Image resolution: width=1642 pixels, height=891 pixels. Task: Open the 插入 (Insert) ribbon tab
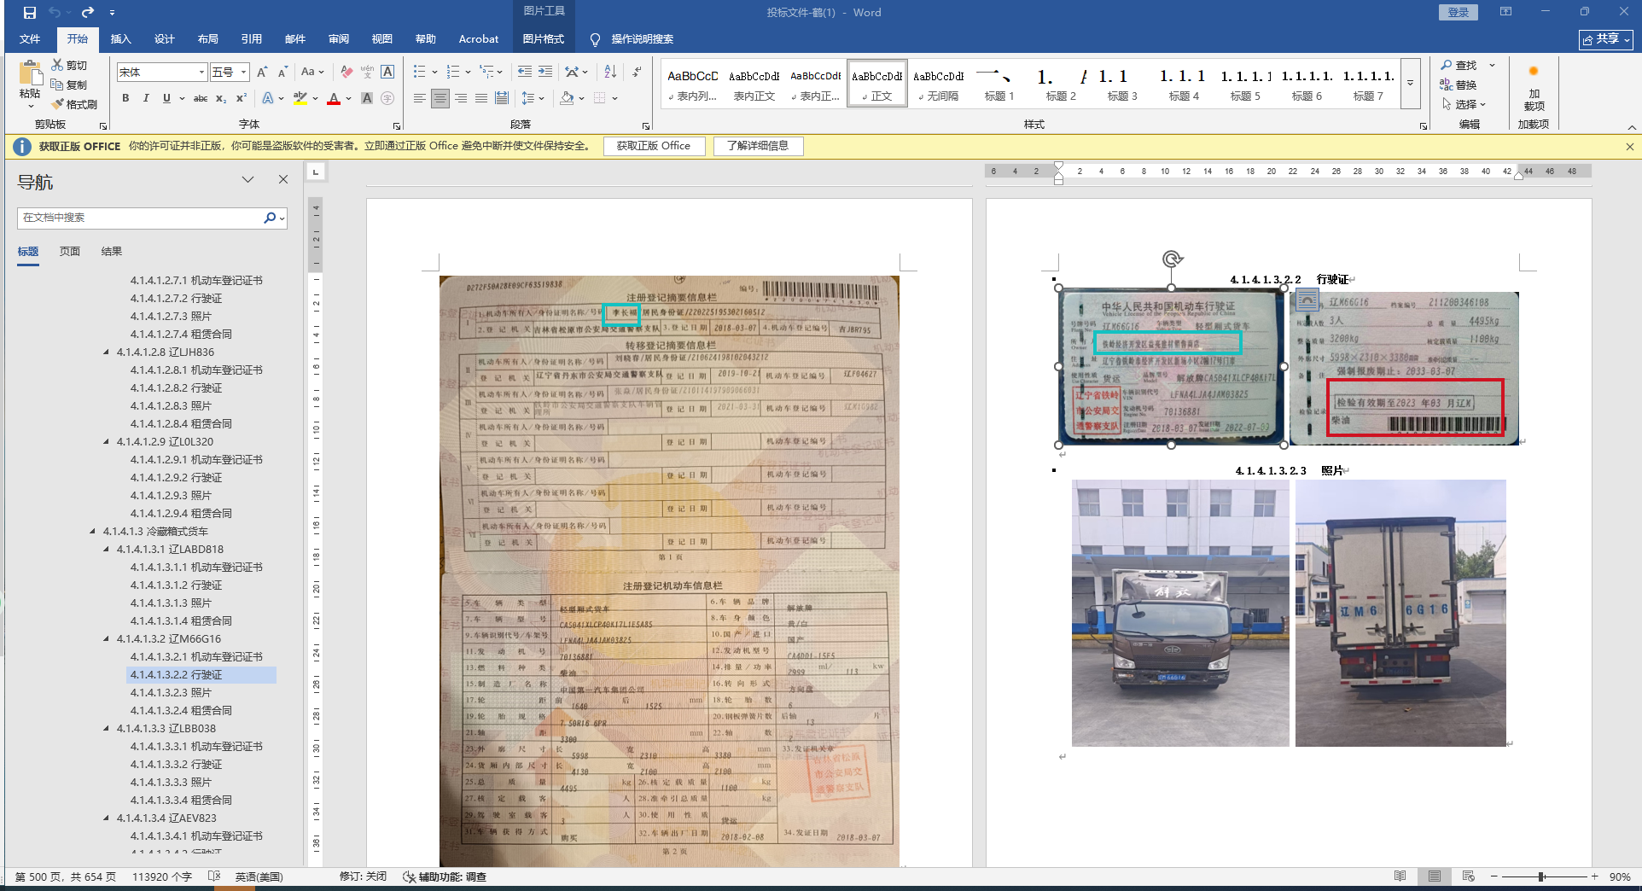(120, 39)
